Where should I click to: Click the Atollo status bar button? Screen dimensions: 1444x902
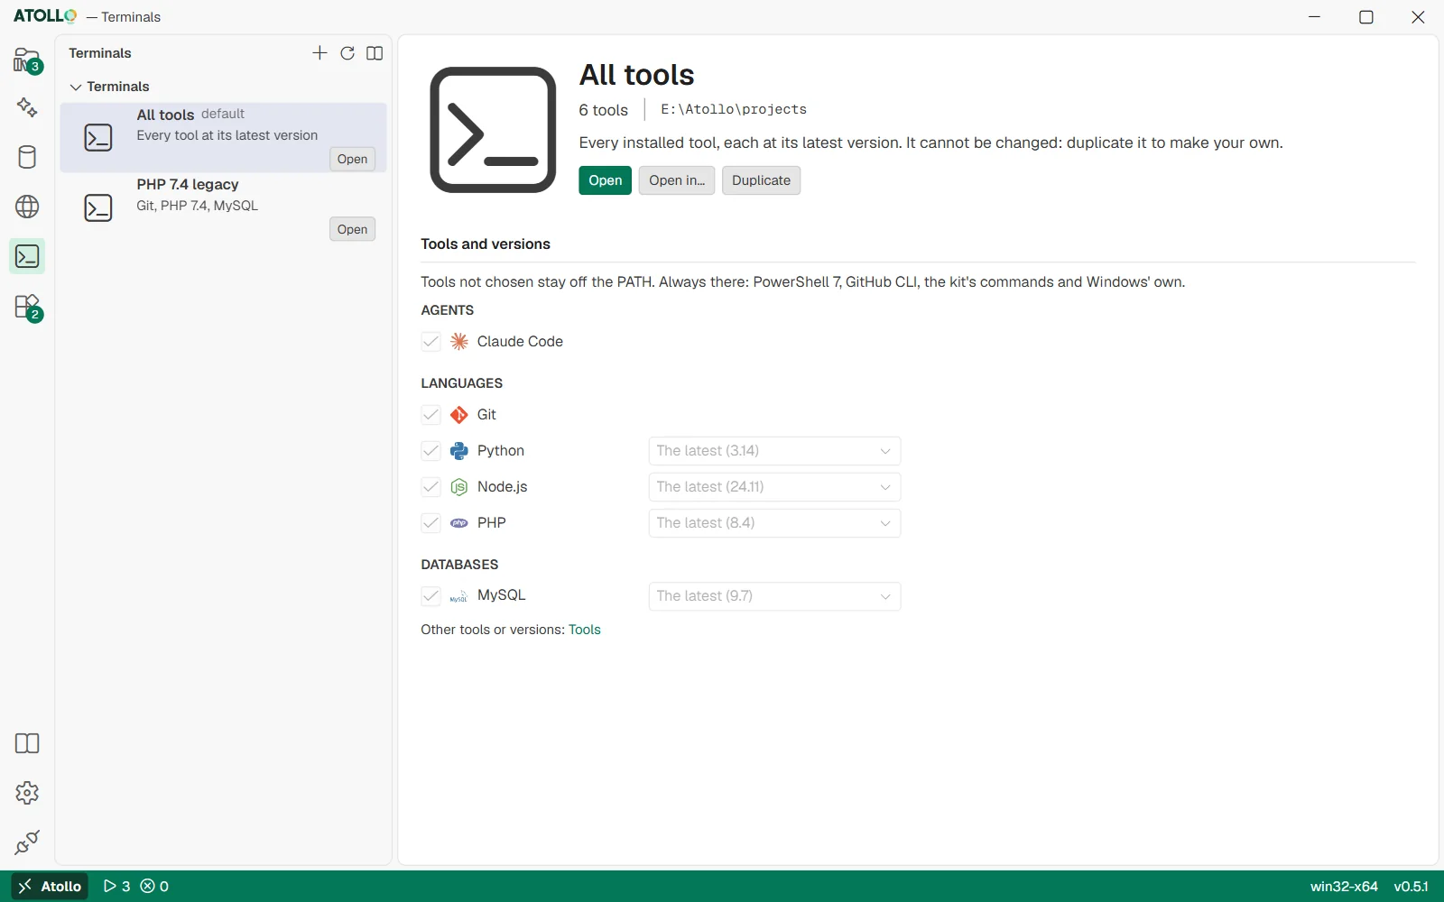click(x=51, y=887)
